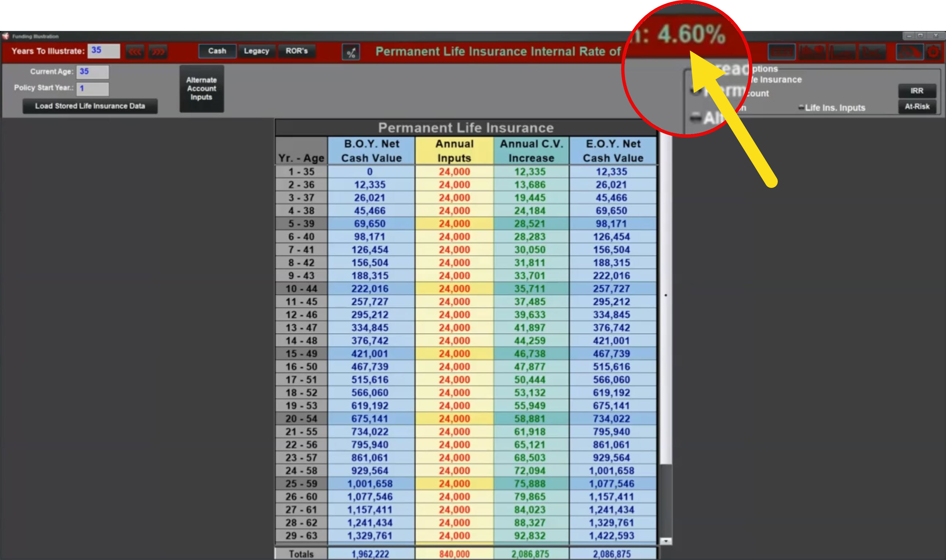Click the At-Risk button
The height and width of the screenshot is (560, 946).
tap(917, 107)
